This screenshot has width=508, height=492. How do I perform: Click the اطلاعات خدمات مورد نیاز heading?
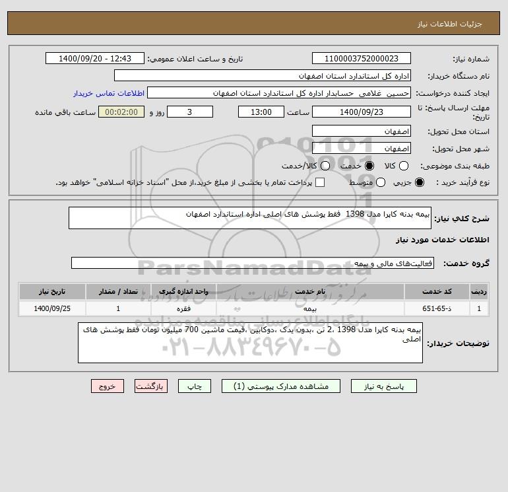click(x=442, y=240)
